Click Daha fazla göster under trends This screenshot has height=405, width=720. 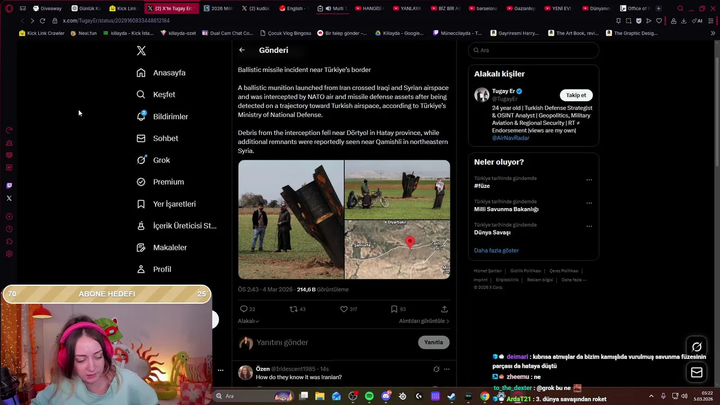coord(496,250)
